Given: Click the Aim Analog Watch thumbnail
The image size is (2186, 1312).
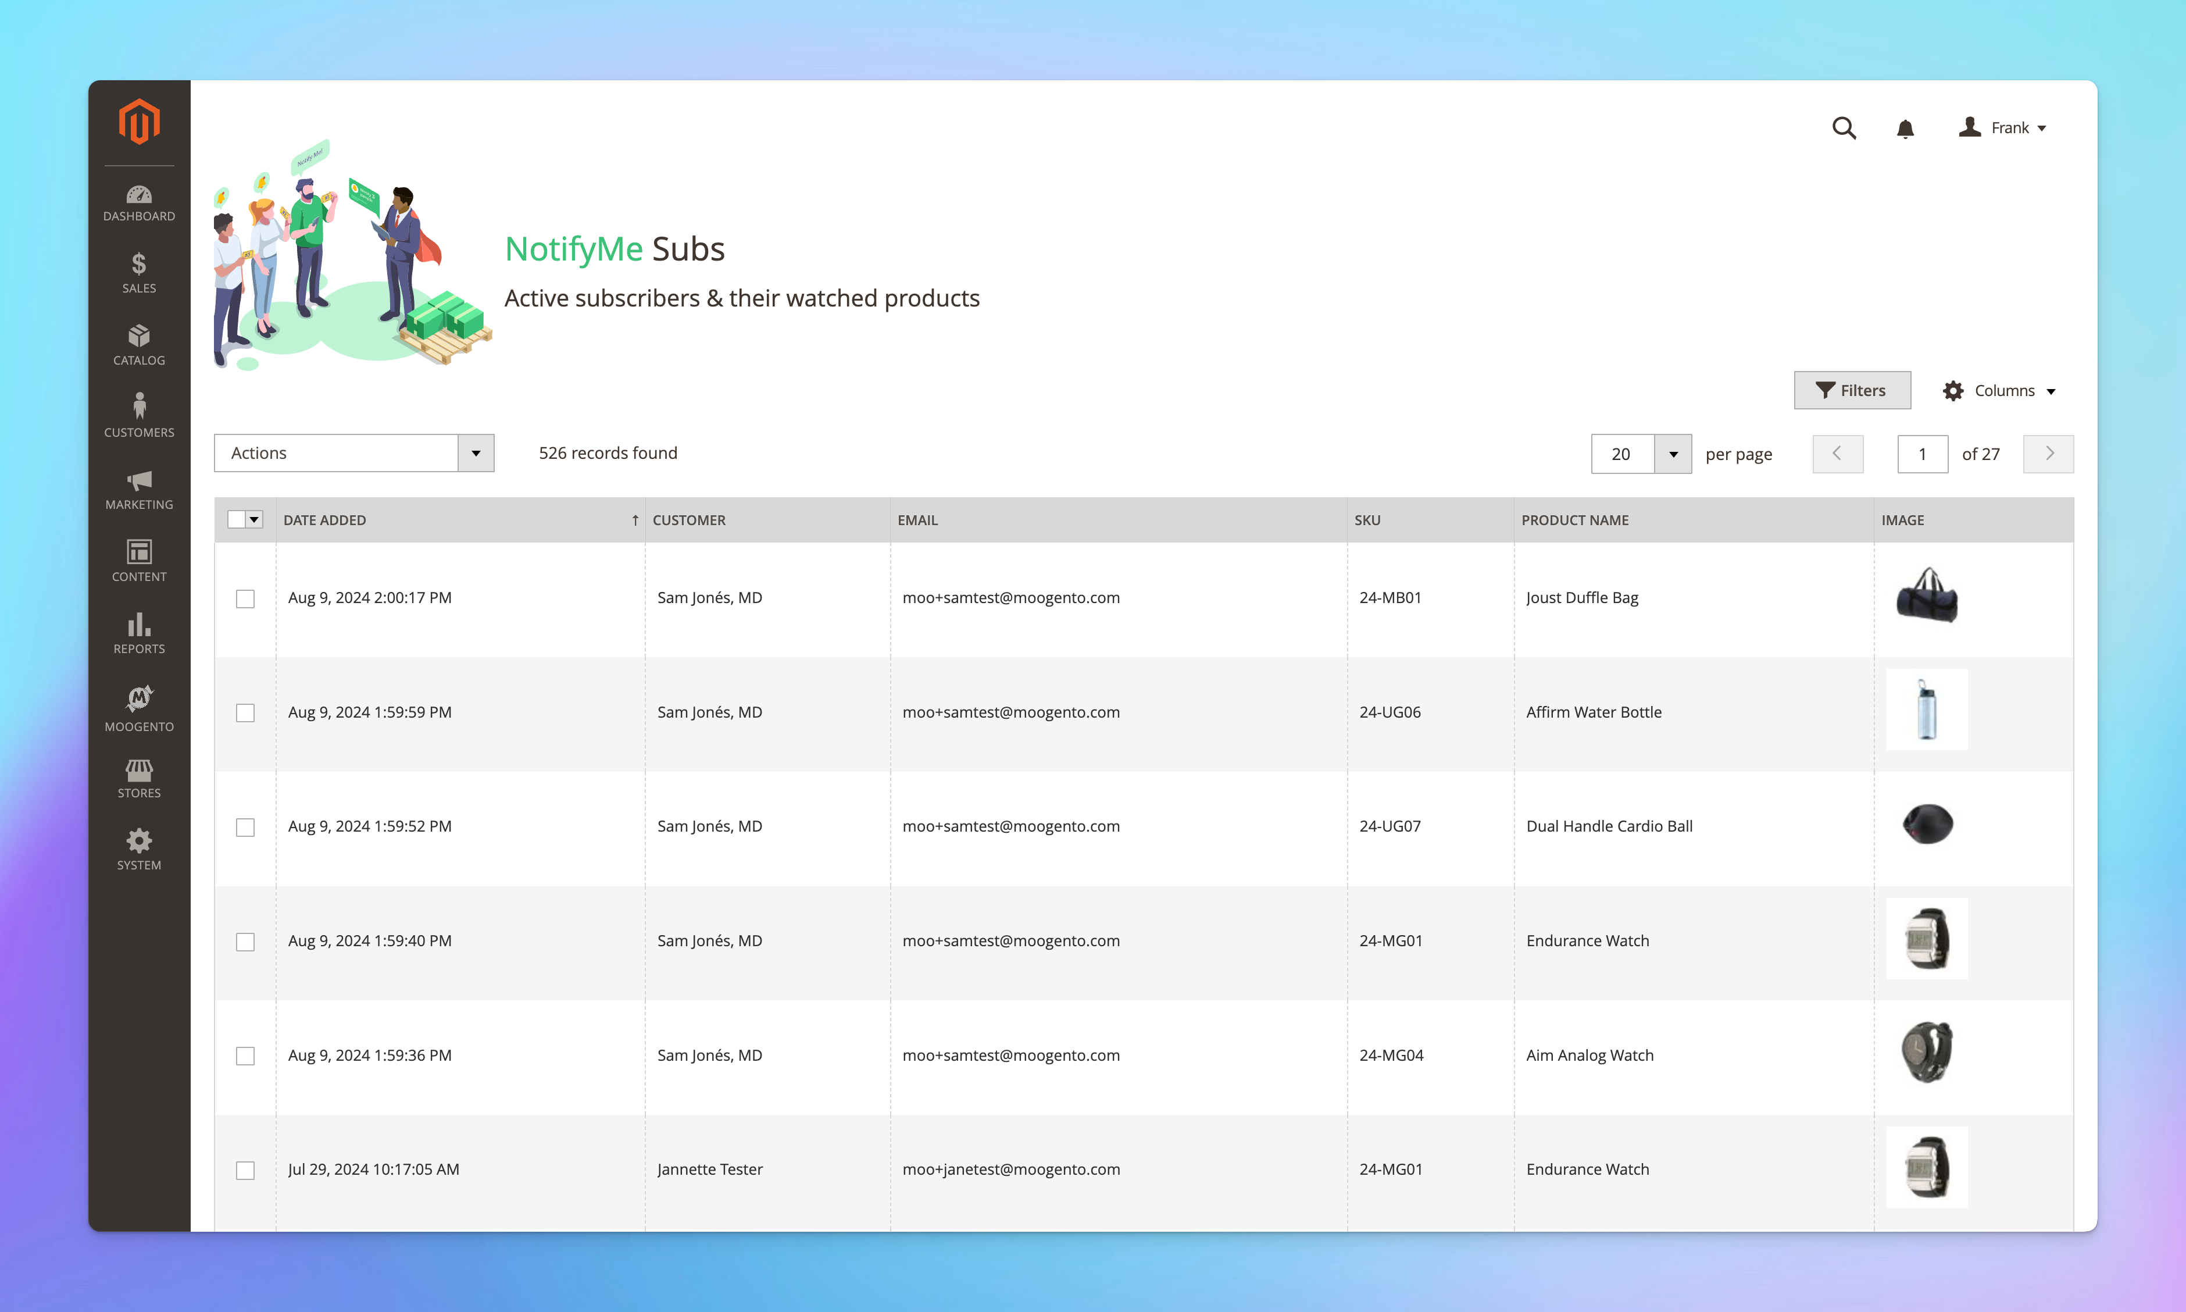Looking at the screenshot, I should (1926, 1052).
